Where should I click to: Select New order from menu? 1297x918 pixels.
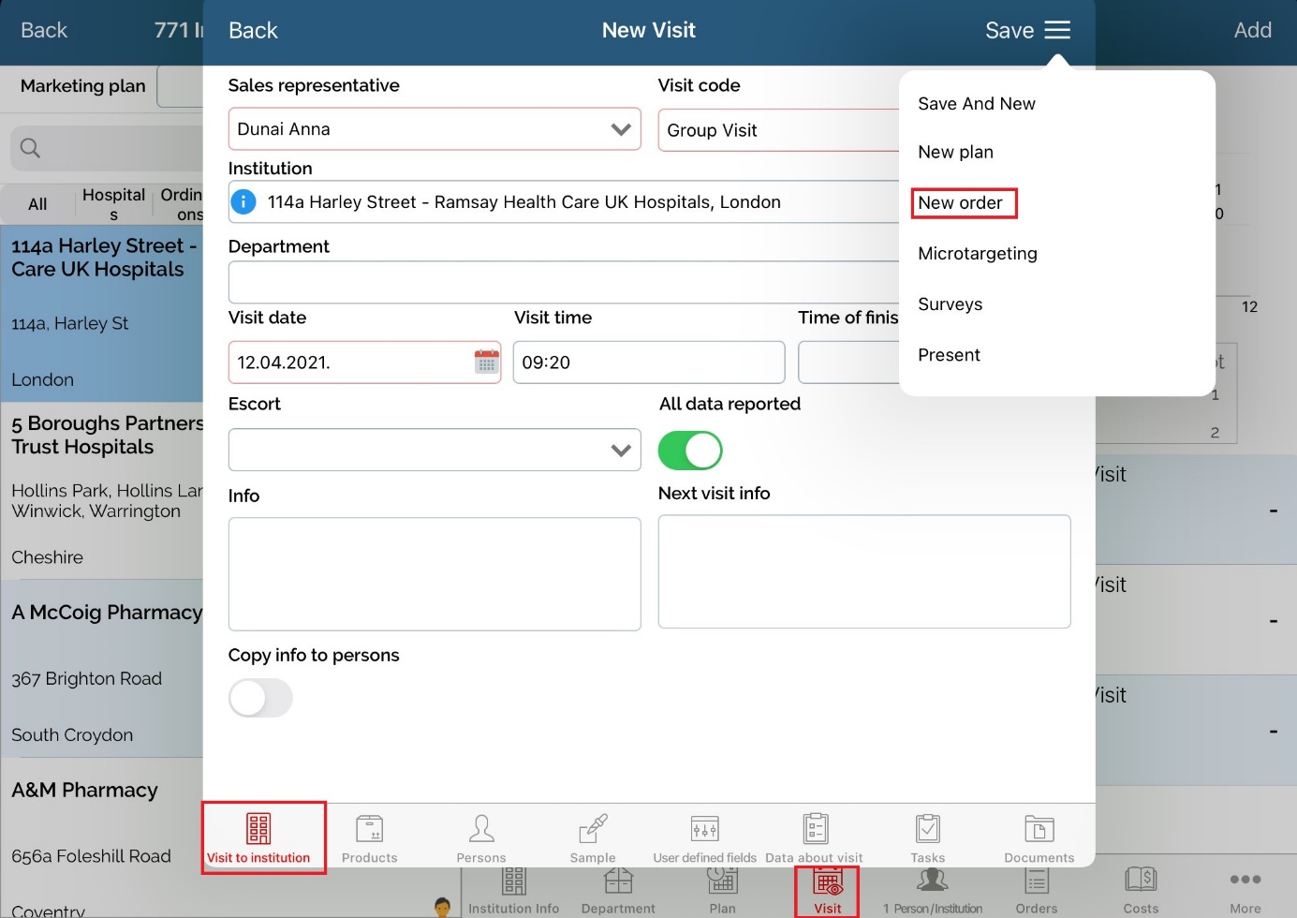tap(960, 203)
